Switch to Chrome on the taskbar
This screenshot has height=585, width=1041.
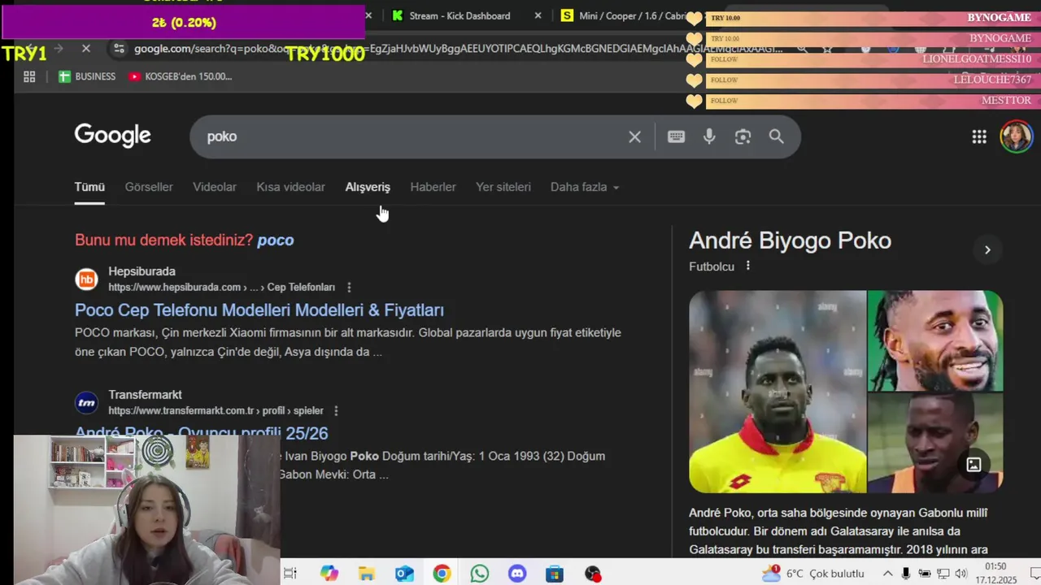(x=442, y=574)
